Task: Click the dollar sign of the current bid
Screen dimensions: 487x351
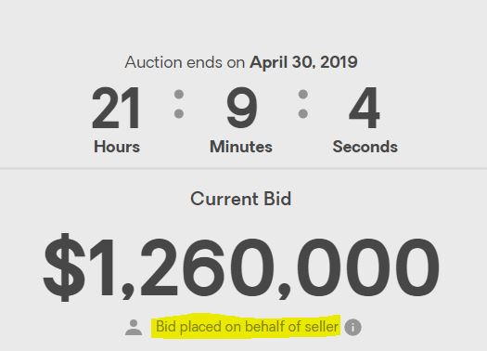Action: tap(65, 267)
